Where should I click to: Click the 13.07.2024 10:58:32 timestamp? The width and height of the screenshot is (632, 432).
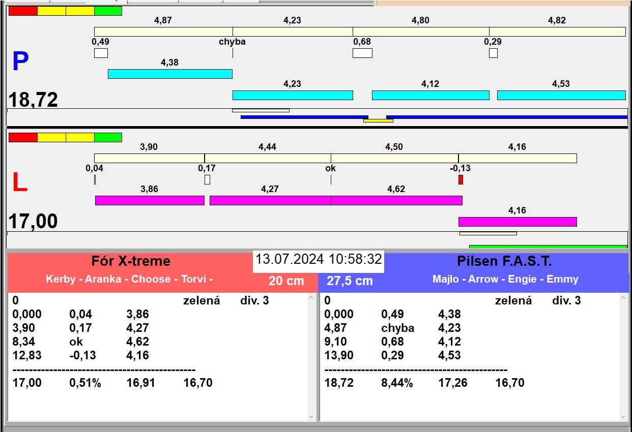[x=319, y=259]
